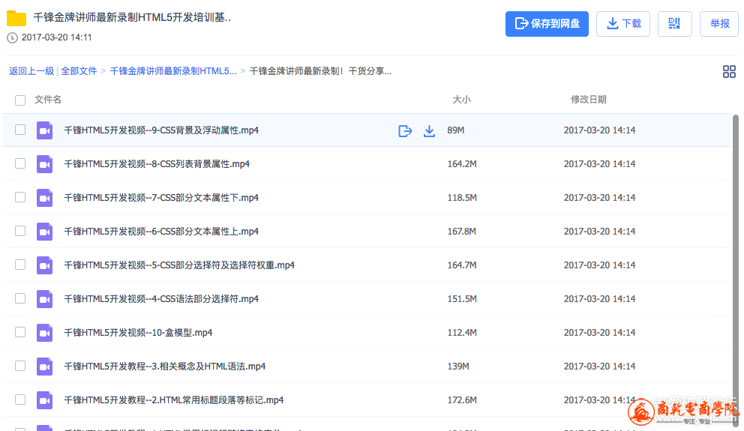This screenshot has width=744, height=431.
Task: Open 千锋金牌讲师最新录制HTML5... breadcrumb
Action: [x=172, y=71]
